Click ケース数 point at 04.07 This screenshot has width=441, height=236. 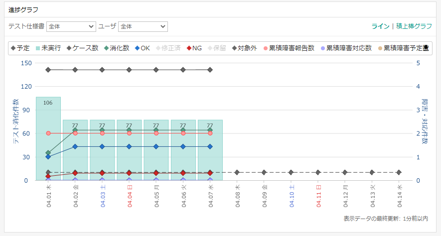(x=210, y=70)
